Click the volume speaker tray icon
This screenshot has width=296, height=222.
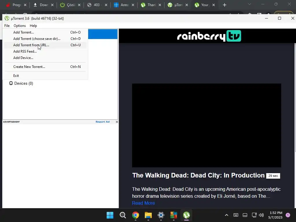(x=261, y=215)
